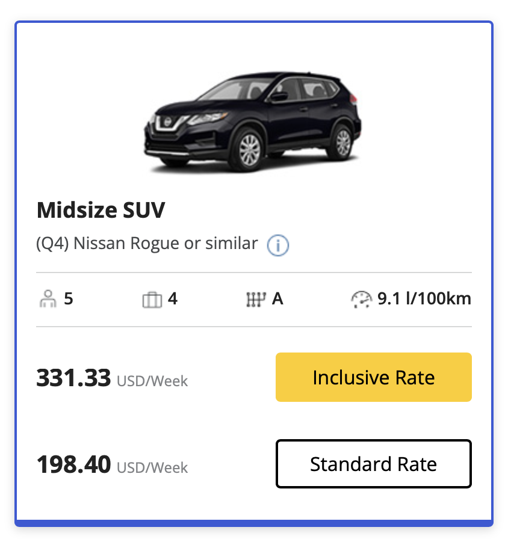Click the fuel consumption gauge icon
This screenshot has height=539, width=508.
pos(361,299)
